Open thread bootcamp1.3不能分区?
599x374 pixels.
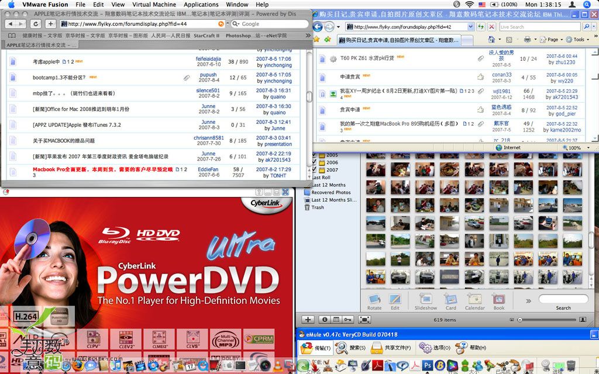tap(59, 78)
